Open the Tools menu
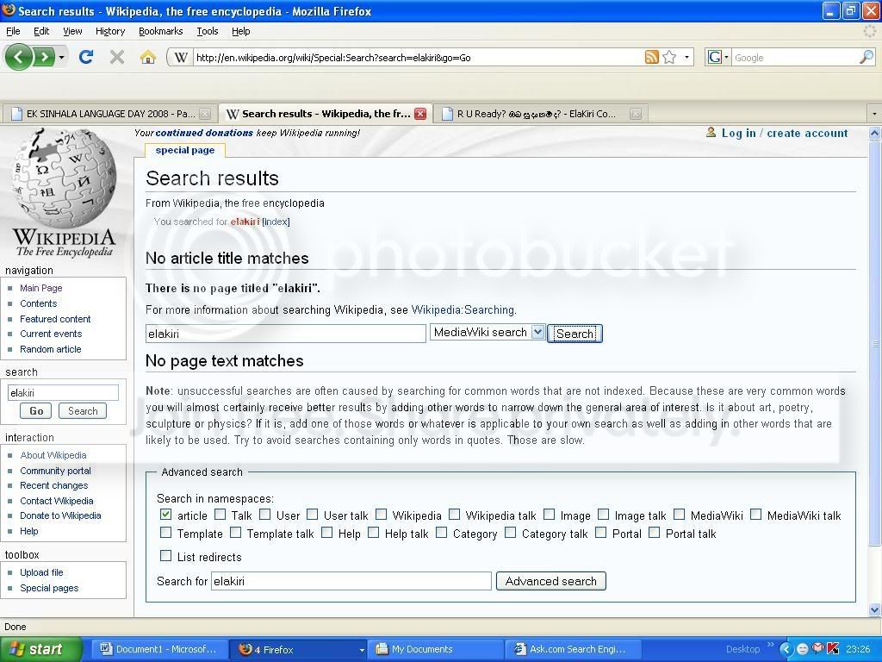 tap(208, 31)
